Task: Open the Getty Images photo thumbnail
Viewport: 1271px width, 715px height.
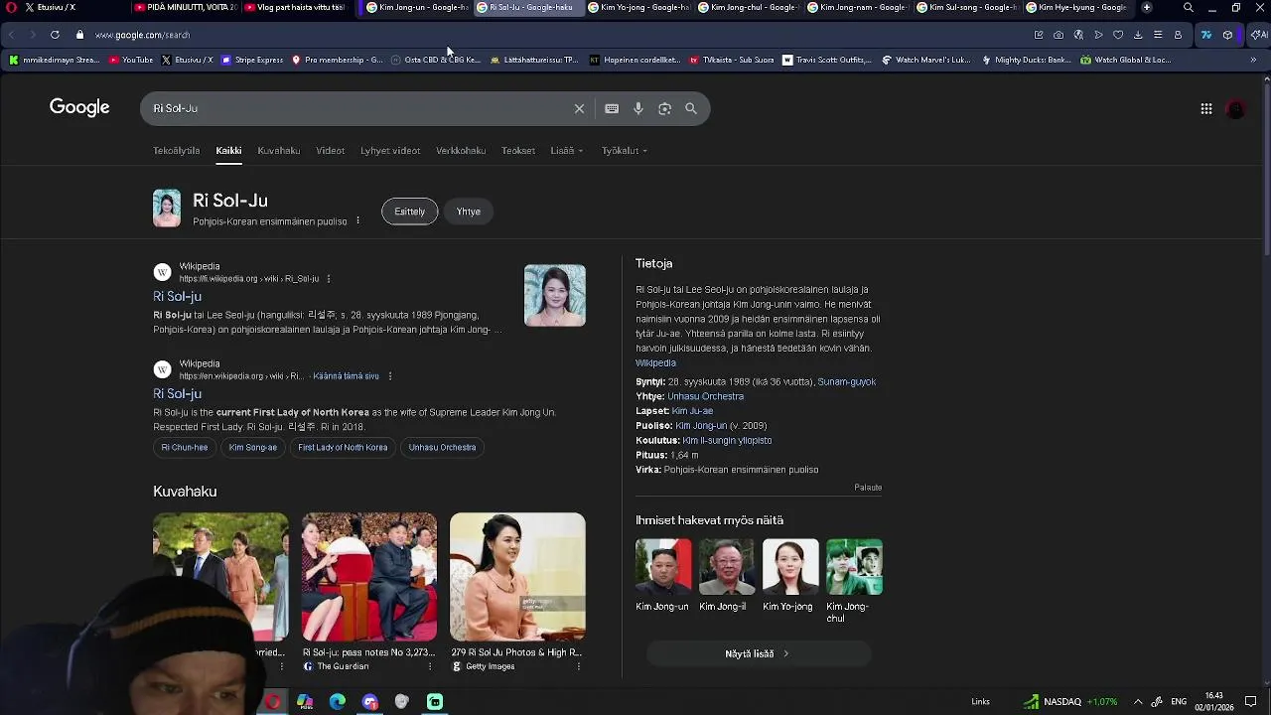Action: pyautogui.click(x=517, y=577)
